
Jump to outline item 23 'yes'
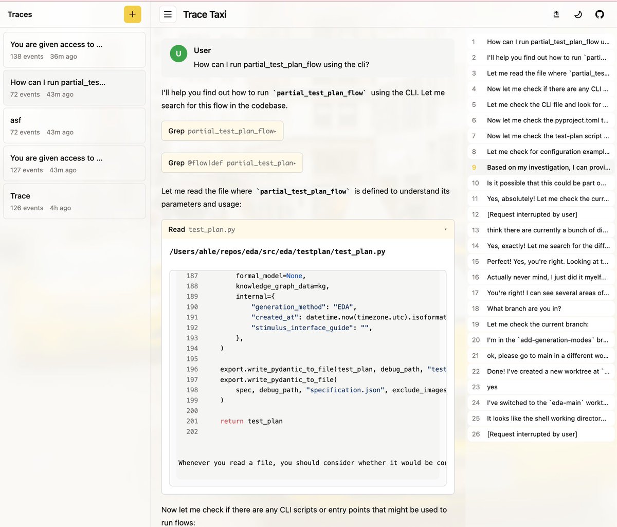pos(541,387)
